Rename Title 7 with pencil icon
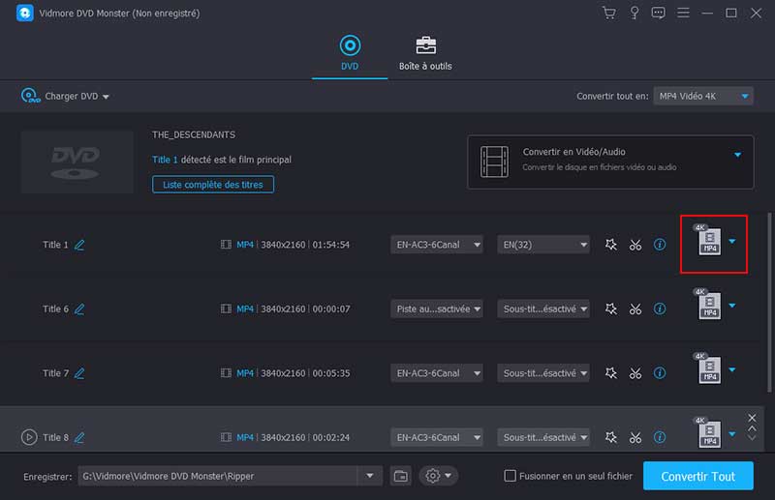The image size is (775, 500). tap(79, 373)
